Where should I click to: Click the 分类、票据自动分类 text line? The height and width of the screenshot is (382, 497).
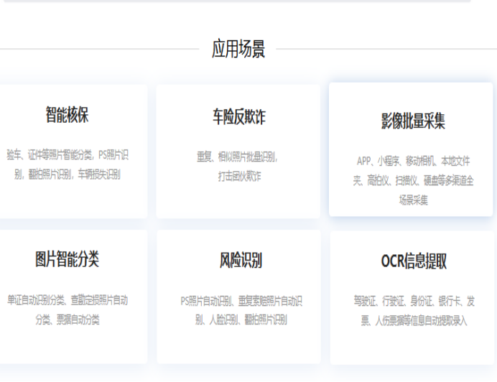(x=68, y=320)
